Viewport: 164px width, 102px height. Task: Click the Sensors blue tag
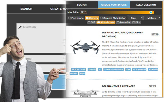point(74,73)
